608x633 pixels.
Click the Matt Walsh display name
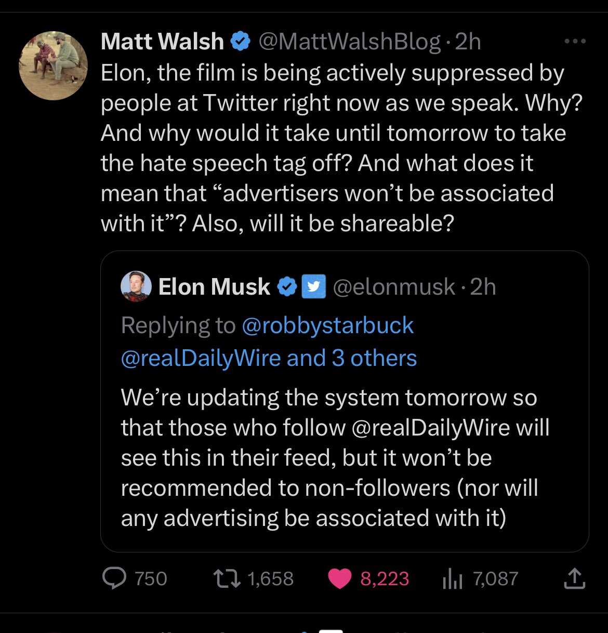tap(162, 42)
